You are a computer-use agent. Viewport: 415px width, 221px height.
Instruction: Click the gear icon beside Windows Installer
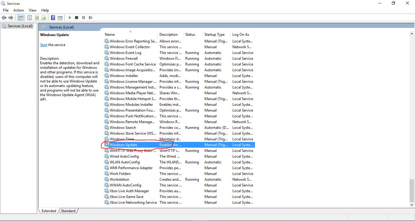click(107, 76)
